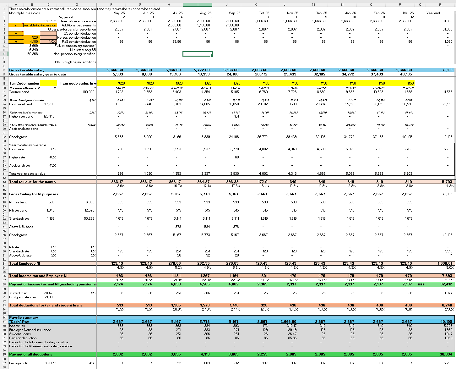Click the '5,266' employer's NI total
456x369 pixels.
tap(448, 363)
